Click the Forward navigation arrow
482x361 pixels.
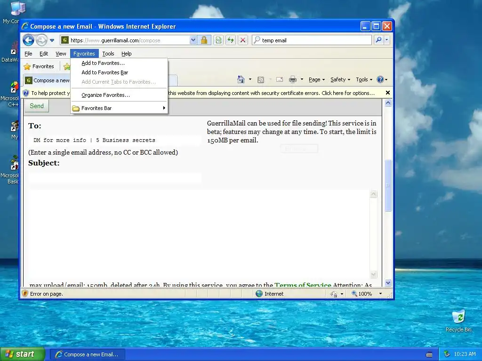[41, 40]
